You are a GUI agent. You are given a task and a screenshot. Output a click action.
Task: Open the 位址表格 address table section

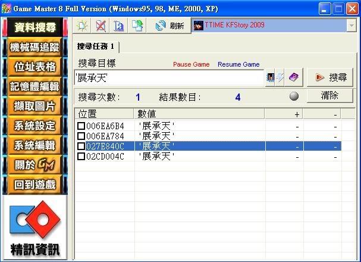[34, 67]
